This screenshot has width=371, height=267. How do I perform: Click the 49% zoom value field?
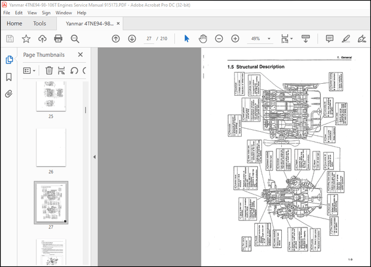click(x=256, y=38)
